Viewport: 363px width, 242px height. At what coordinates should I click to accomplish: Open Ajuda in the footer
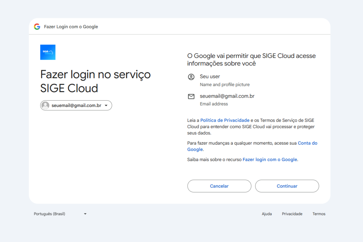point(267,214)
